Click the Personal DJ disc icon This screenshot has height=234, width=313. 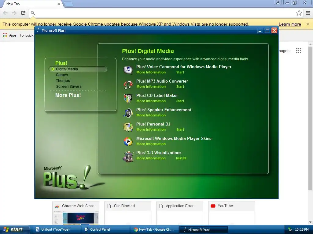click(x=128, y=127)
